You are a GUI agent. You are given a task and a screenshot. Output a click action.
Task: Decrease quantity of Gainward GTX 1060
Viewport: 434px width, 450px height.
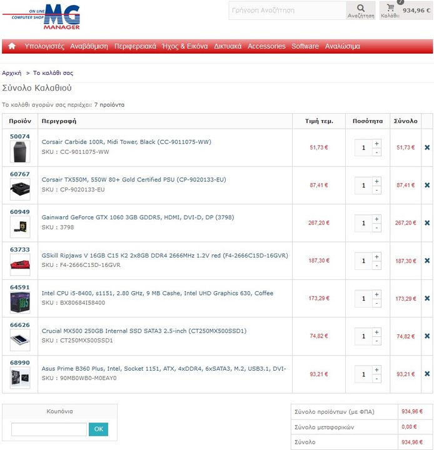tap(376, 227)
